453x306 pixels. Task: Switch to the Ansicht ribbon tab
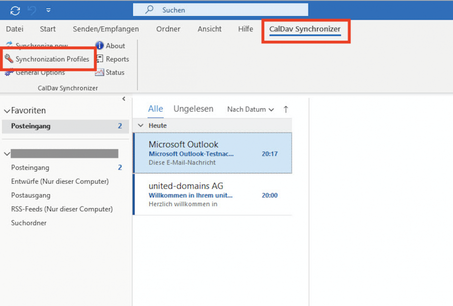point(209,29)
